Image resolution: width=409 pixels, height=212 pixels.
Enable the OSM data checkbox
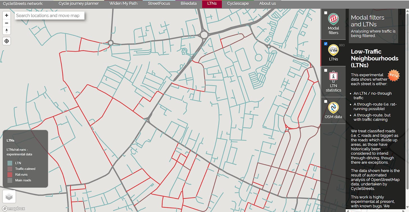coord(326,101)
